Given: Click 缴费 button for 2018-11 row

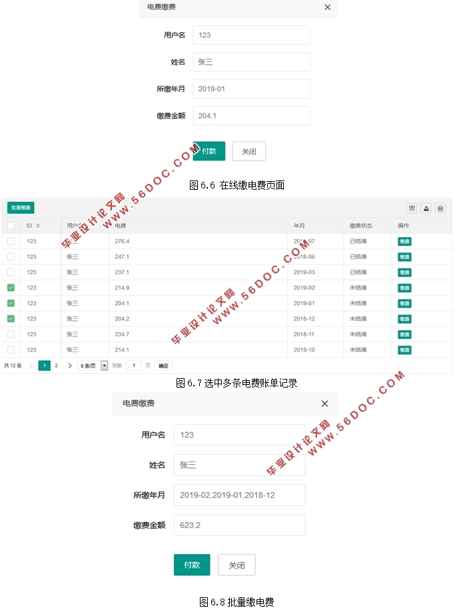Looking at the screenshot, I should tap(404, 334).
